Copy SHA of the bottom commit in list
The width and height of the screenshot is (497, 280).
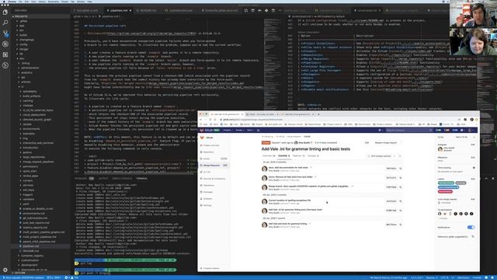(401, 225)
